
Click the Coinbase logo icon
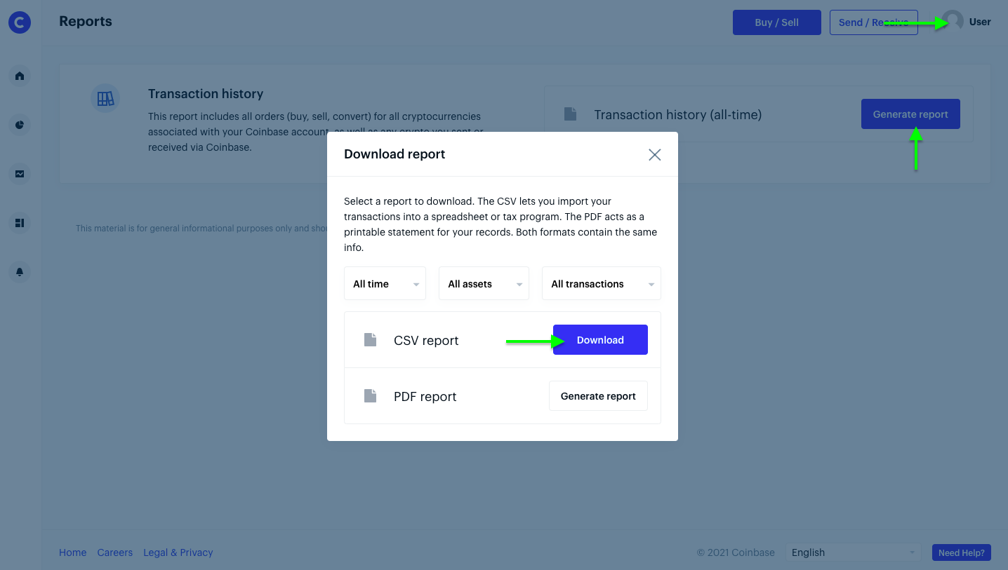click(20, 22)
